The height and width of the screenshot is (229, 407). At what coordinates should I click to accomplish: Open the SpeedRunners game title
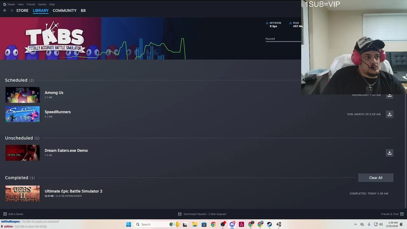[58, 112]
